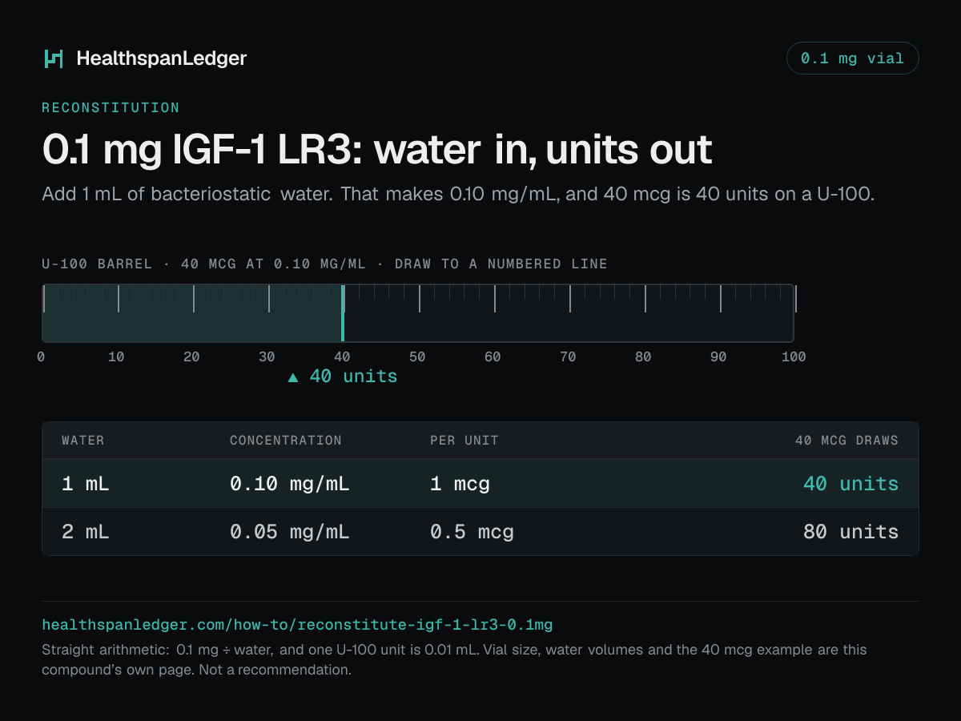
Task: Click the '2 mL' water cell
Action: 86,532
